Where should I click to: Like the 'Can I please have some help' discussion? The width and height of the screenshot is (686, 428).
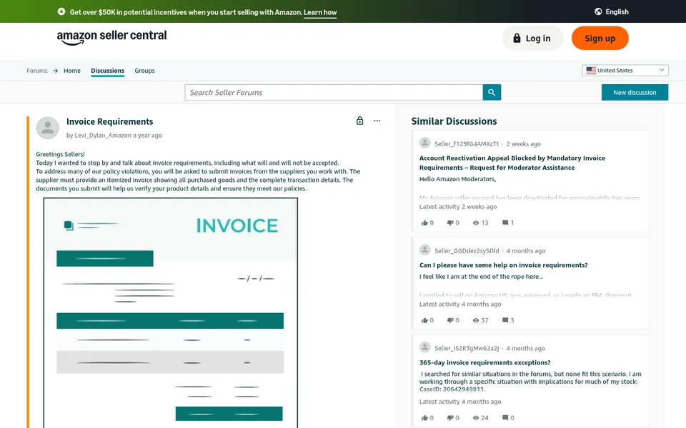coord(424,320)
